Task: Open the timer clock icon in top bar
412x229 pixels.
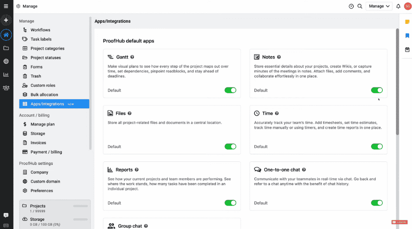Action: point(351,6)
